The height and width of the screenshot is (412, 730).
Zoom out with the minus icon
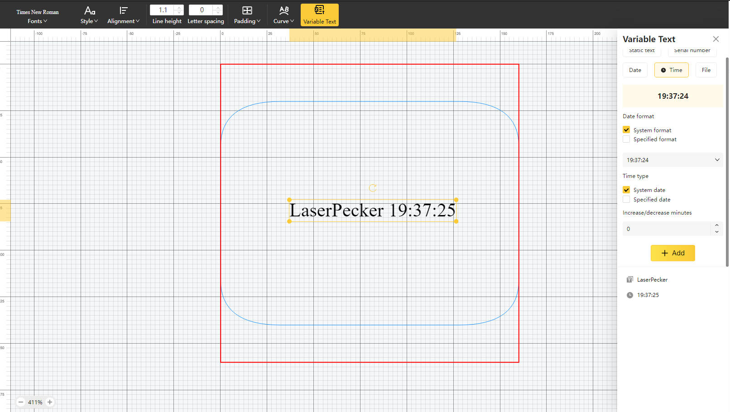tap(21, 402)
